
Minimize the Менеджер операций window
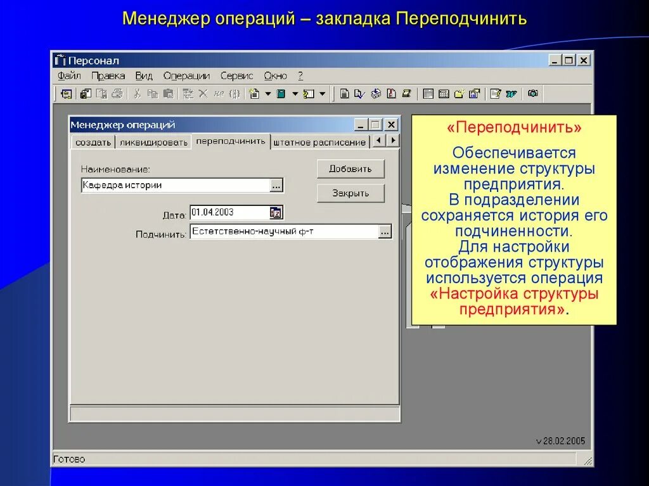361,125
